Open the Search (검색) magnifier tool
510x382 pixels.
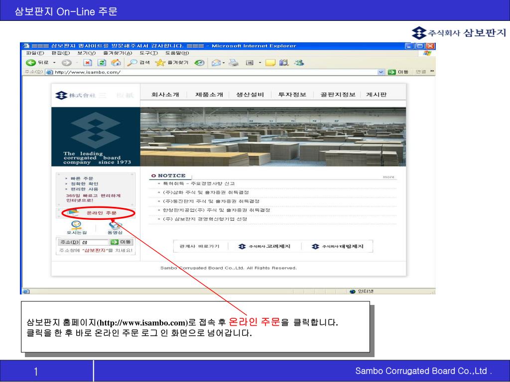[x=138, y=63]
